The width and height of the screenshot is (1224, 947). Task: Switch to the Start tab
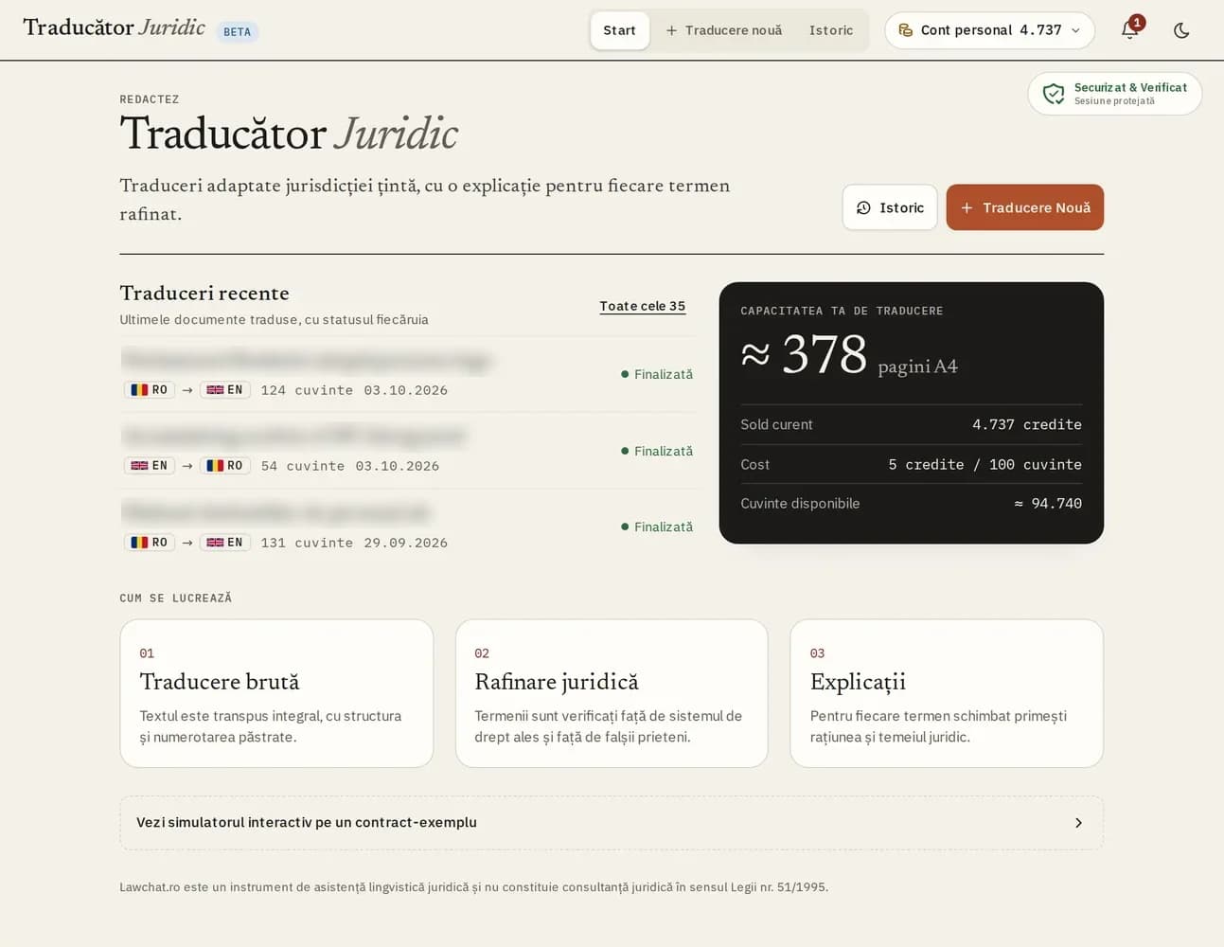click(619, 30)
